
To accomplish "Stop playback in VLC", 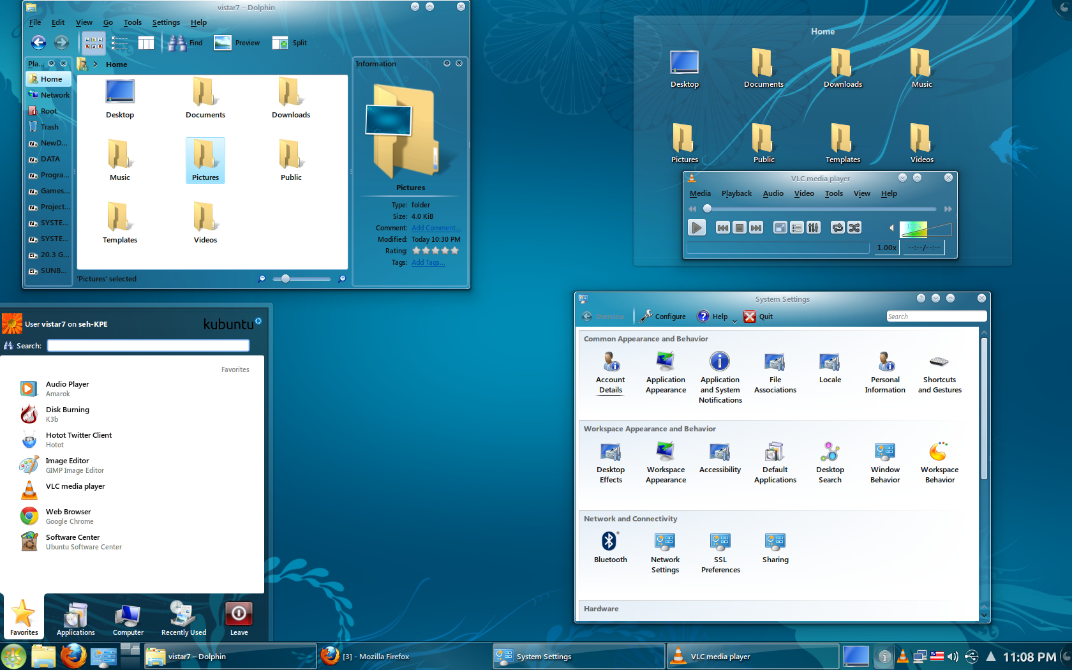I will click(x=739, y=228).
